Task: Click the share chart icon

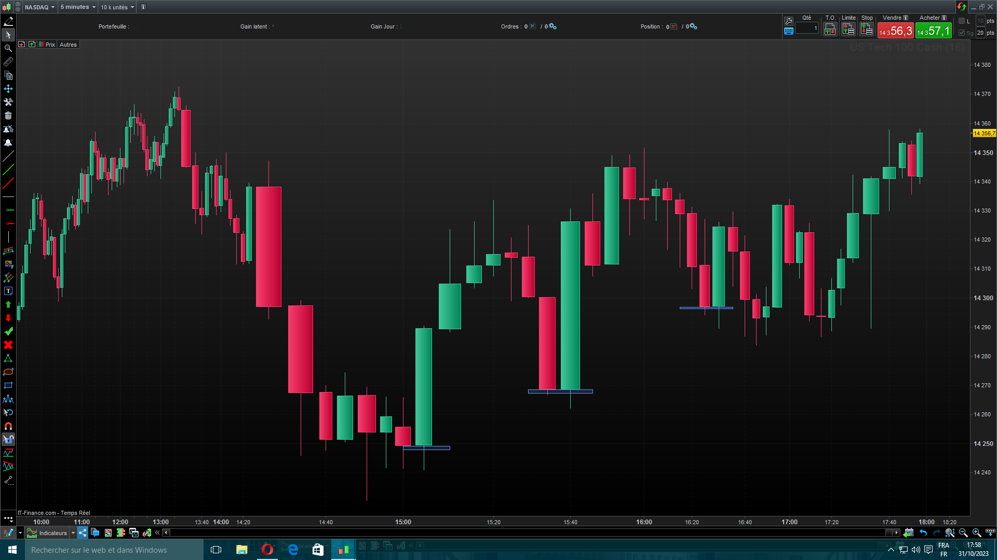Action: coord(83,533)
